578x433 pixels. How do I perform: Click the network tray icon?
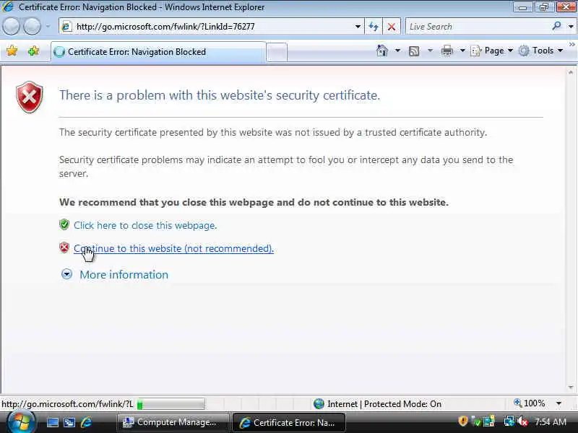(x=509, y=421)
